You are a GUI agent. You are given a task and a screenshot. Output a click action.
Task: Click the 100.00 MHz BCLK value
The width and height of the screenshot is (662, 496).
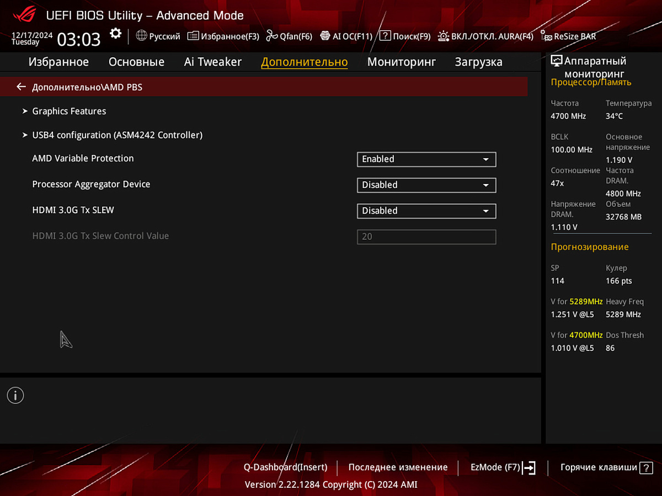(572, 149)
